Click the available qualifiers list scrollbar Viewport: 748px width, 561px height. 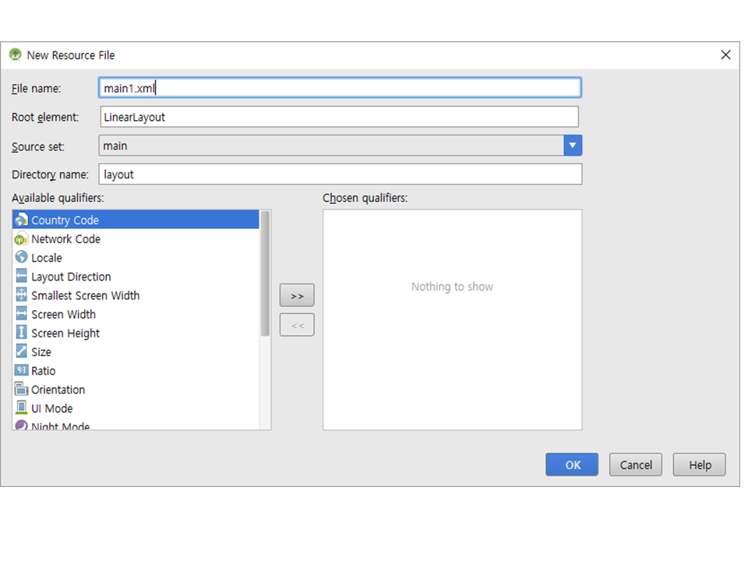point(265,273)
